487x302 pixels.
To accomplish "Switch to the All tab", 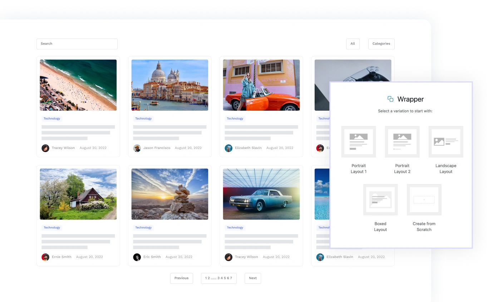I will point(353,44).
